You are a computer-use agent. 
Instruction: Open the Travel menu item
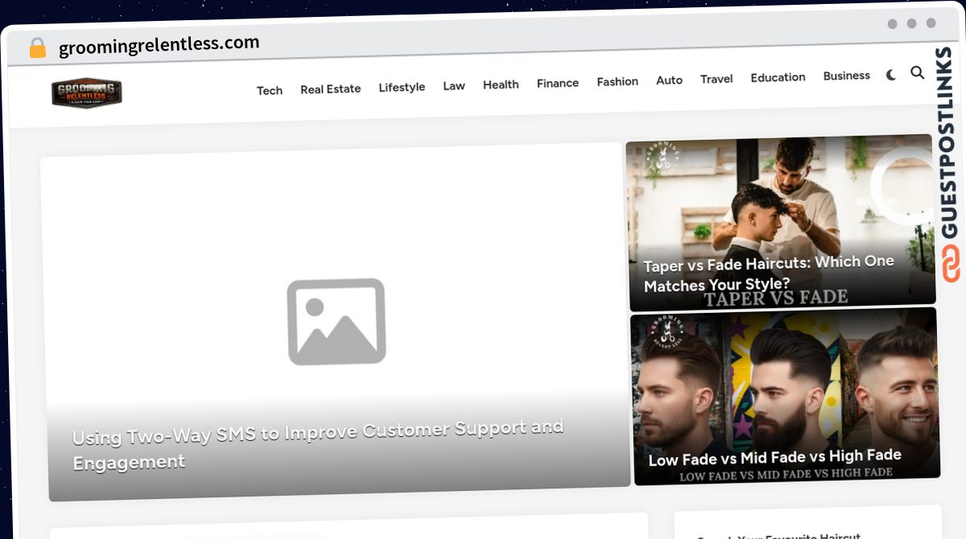click(716, 79)
